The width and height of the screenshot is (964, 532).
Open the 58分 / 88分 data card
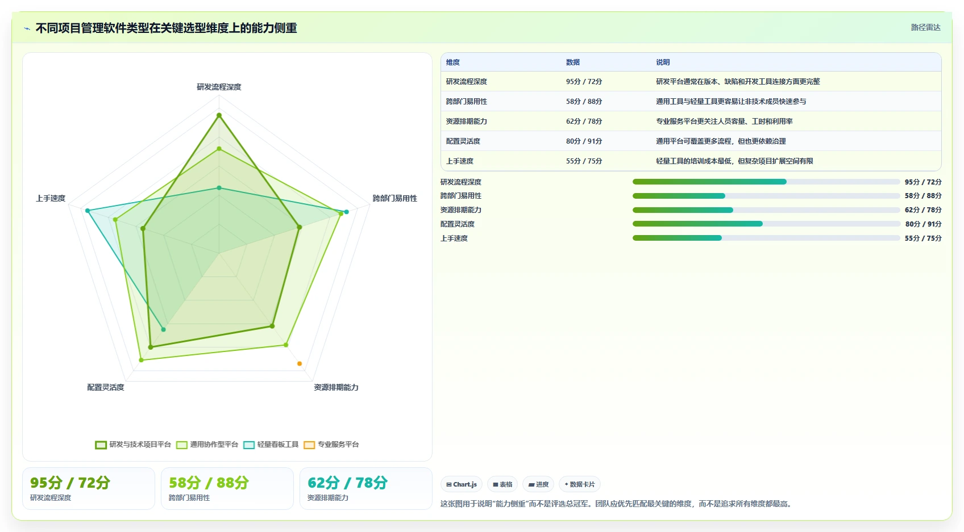tap(227, 488)
